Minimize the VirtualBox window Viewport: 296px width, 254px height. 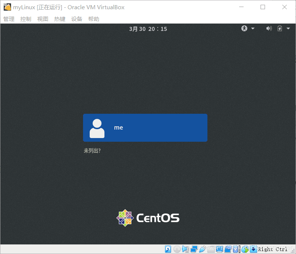click(x=241, y=7)
